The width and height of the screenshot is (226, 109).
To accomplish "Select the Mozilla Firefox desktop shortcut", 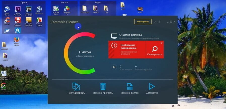I will click(17, 41).
